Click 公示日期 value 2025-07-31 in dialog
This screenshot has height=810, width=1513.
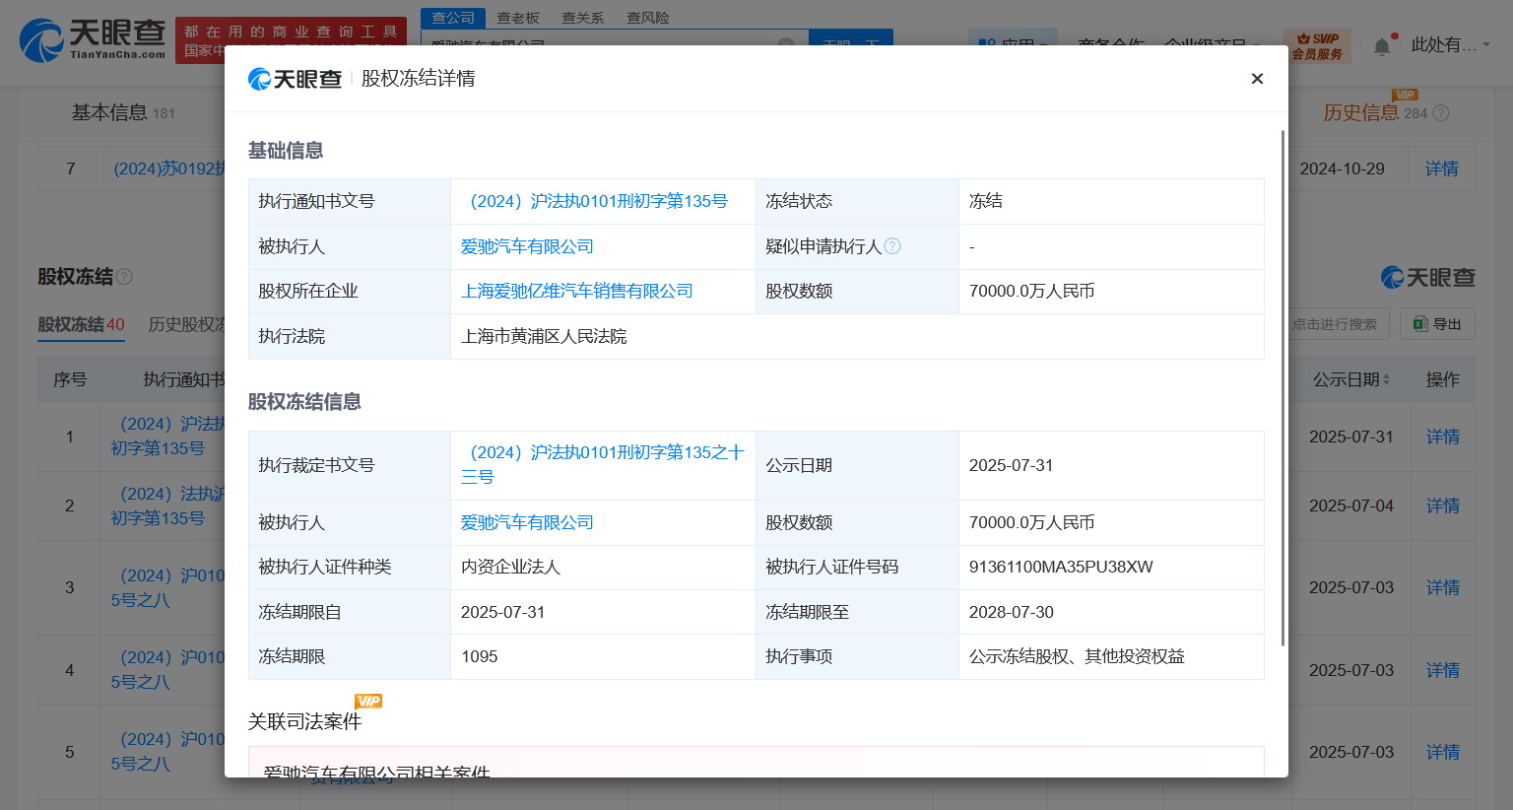point(1012,465)
